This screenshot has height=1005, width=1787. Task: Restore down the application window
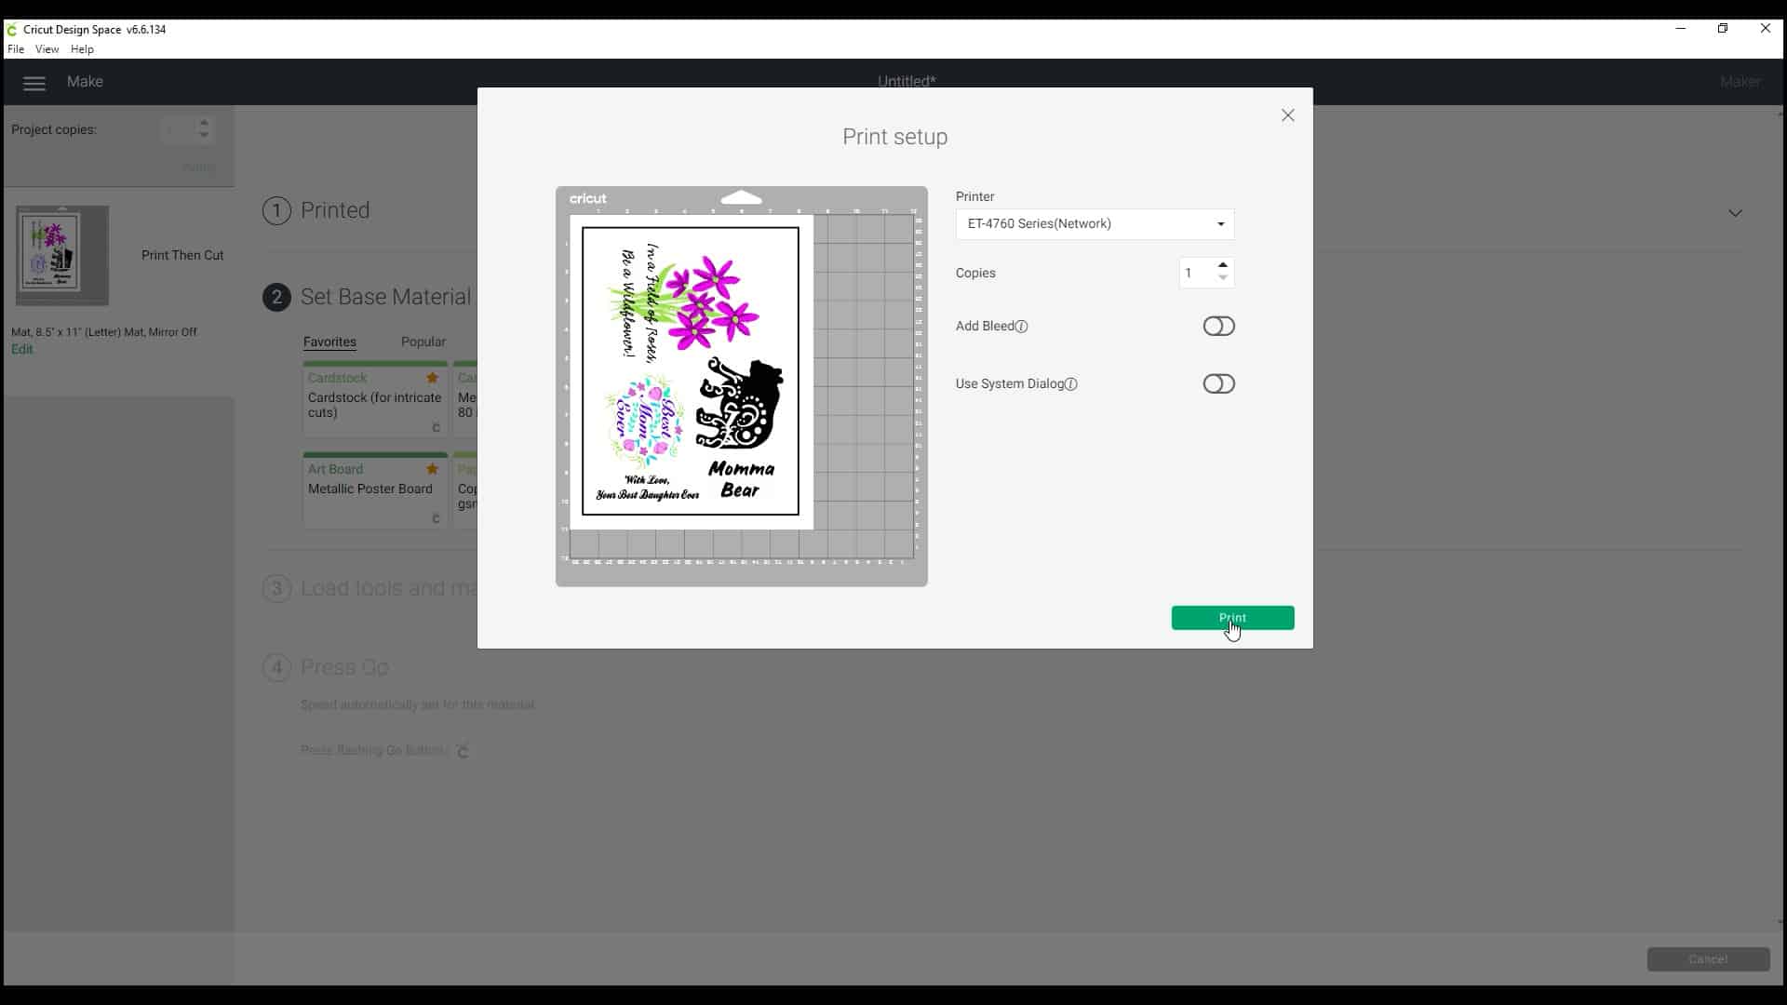click(1723, 29)
